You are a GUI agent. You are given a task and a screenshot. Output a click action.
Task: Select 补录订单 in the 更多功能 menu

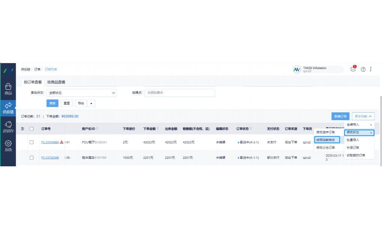(x=359, y=148)
